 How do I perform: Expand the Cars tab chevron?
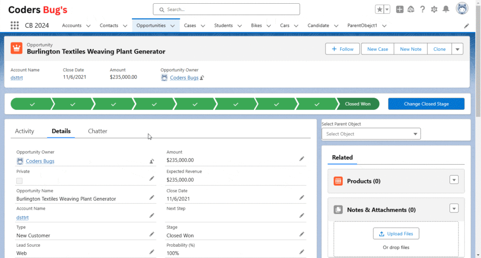tap(296, 26)
